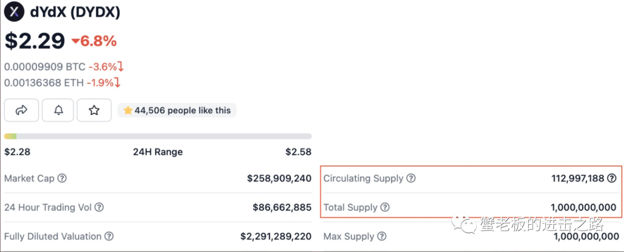The width and height of the screenshot is (624, 252).
Task: Select the dYdX (DYDX) title
Action: pyautogui.click(x=75, y=12)
